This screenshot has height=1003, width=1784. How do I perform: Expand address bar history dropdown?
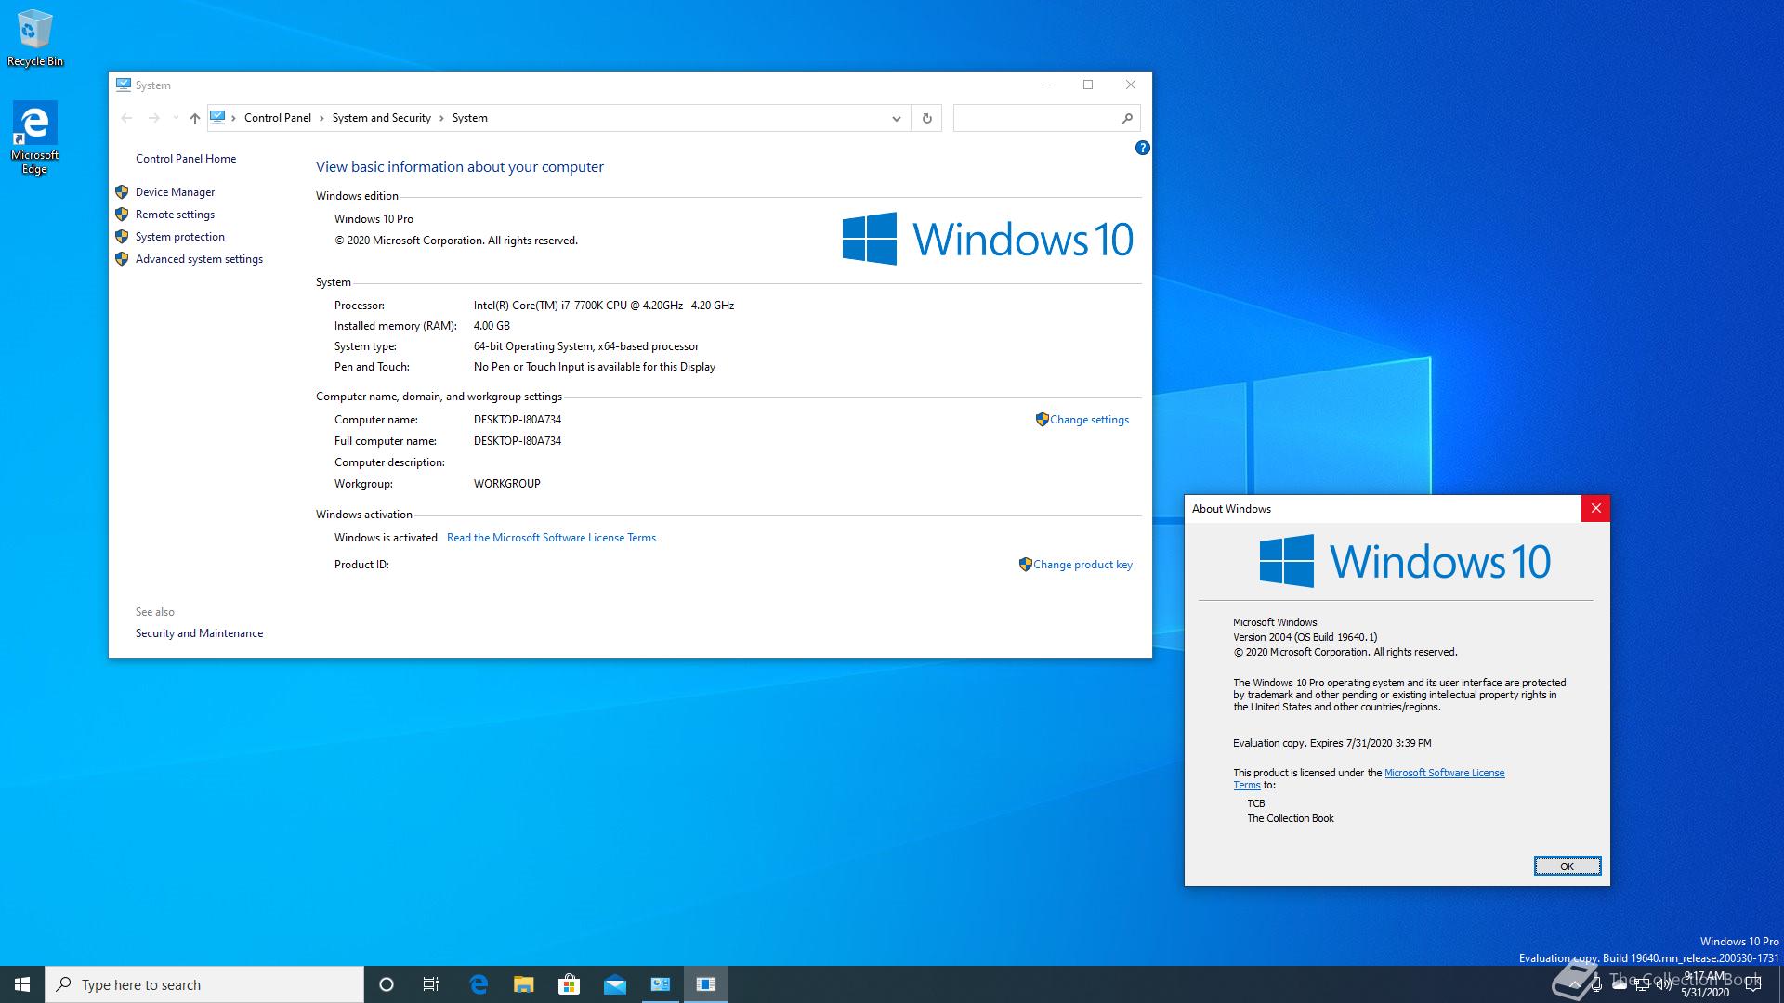coord(896,118)
